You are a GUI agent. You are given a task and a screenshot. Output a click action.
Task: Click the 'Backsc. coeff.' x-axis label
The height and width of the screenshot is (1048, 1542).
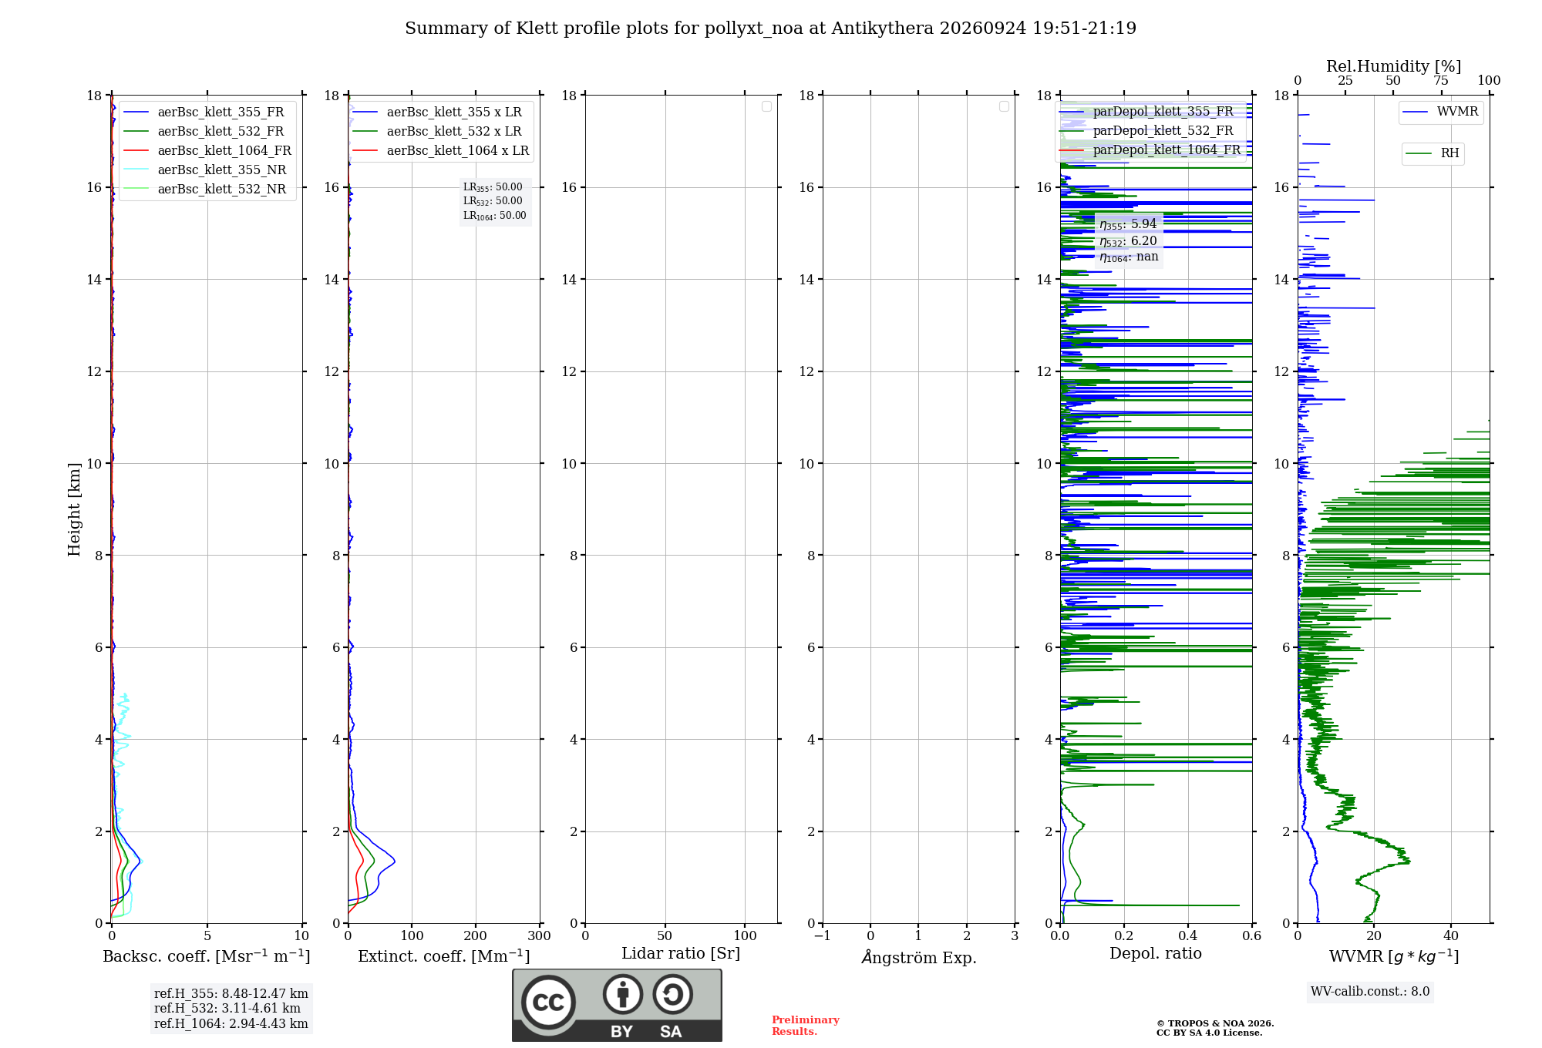tap(207, 956)
